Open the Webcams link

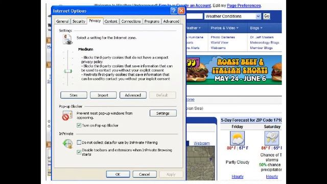[218, 48]
